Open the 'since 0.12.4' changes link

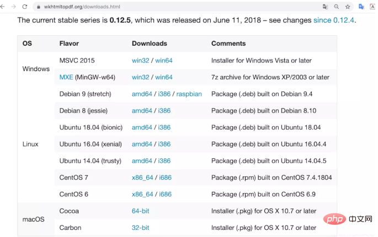click(x=334, y=20)
